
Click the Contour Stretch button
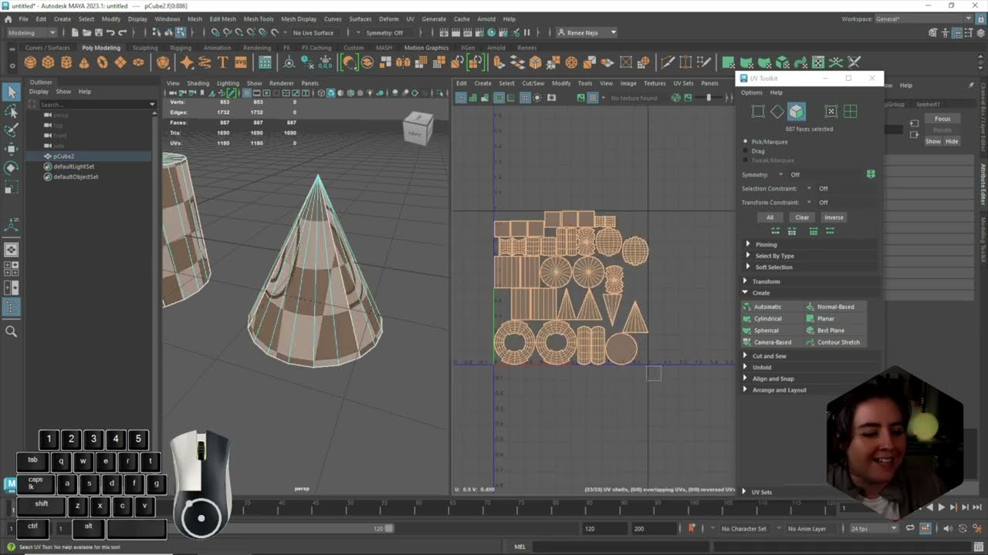click(x=834, y=342)
